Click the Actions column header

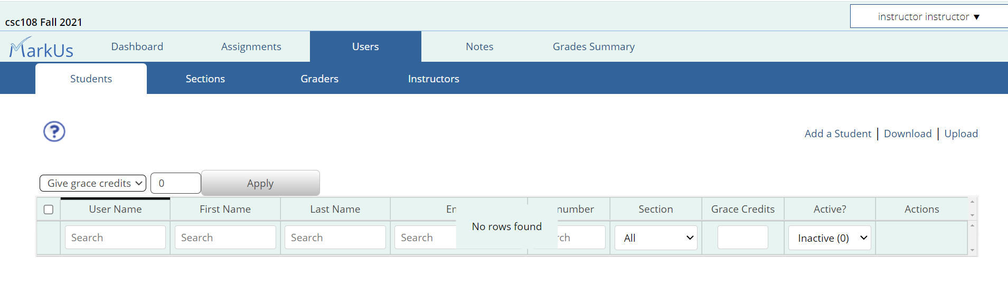[921, 209]
